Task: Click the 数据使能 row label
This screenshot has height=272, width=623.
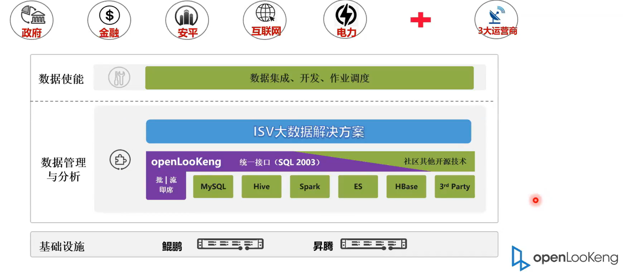Action: 61,79
